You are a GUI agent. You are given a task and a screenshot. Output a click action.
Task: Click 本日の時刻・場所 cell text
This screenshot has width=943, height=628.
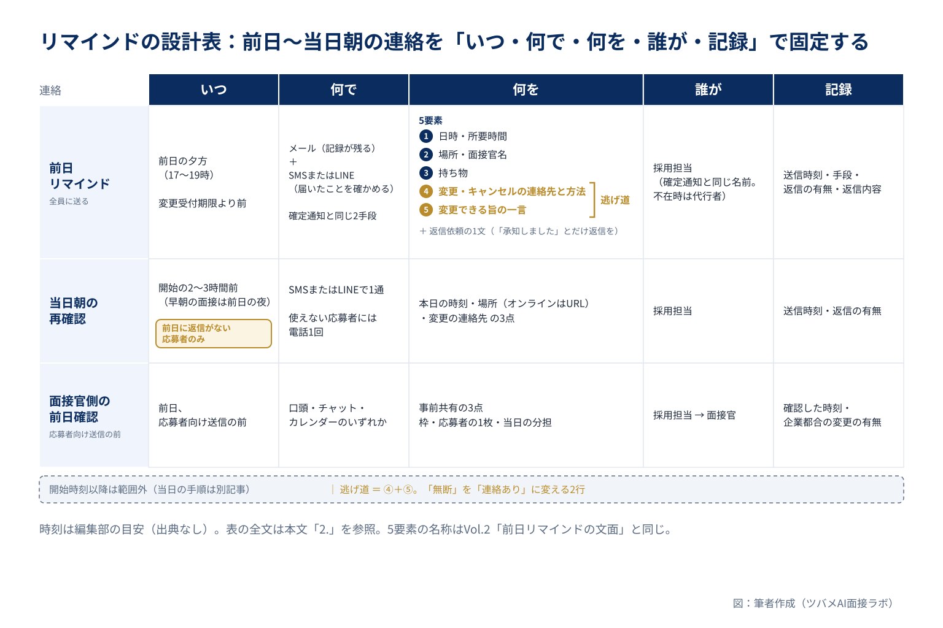click(x=504, y=311)
